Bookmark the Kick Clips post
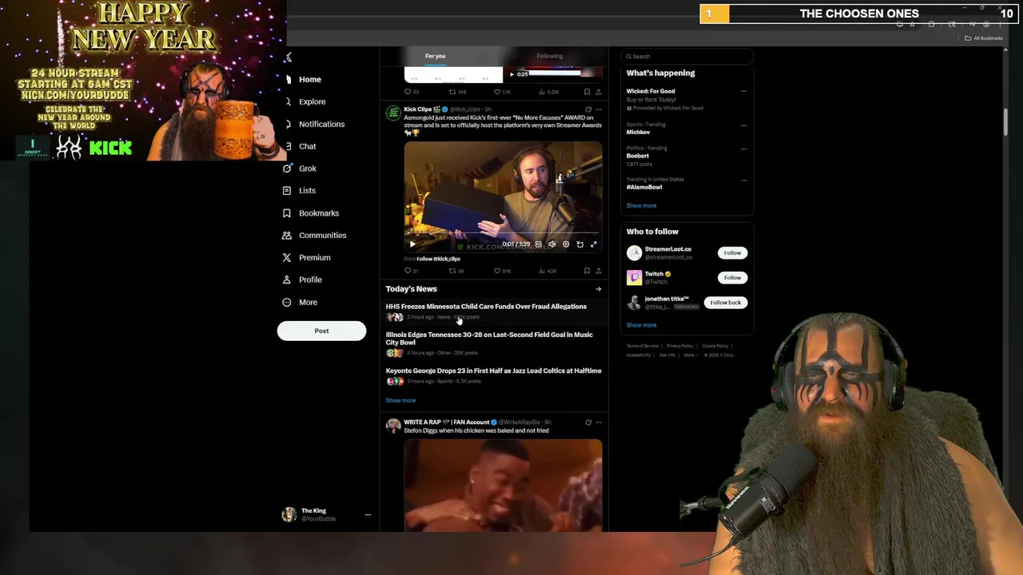Image resolution: width=1023 pixels, height=575 pixels. click(x=587, y=271)
